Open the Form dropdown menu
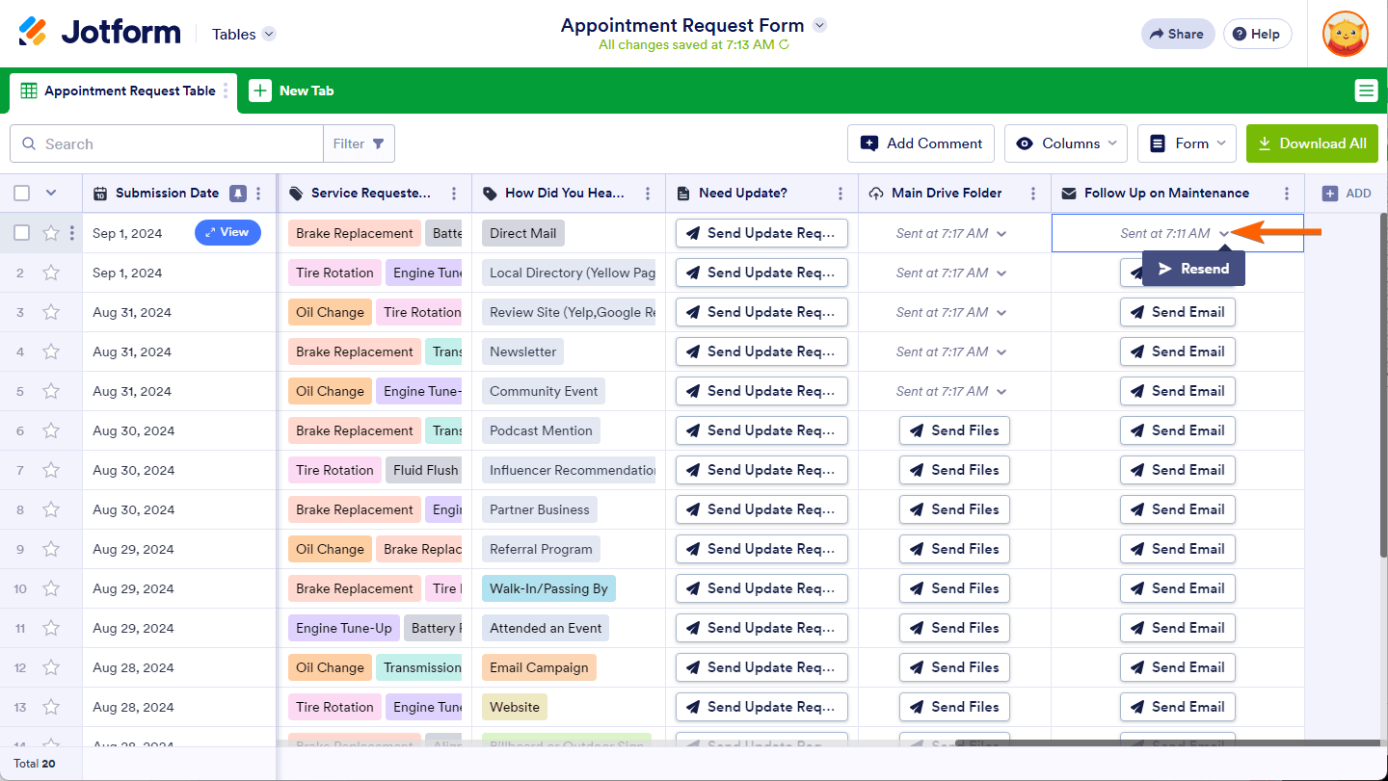This screenshot has width=1388, height=781. [1188, 143]
